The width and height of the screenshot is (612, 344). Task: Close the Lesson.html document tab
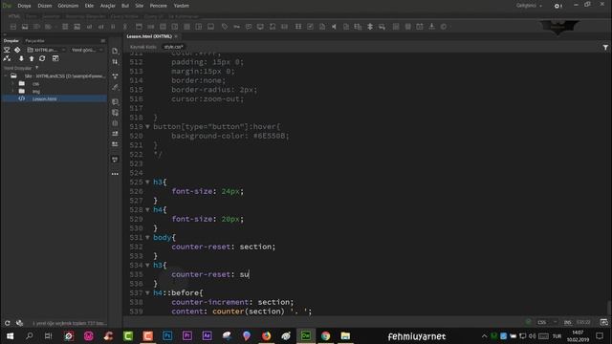coord(176,36)
